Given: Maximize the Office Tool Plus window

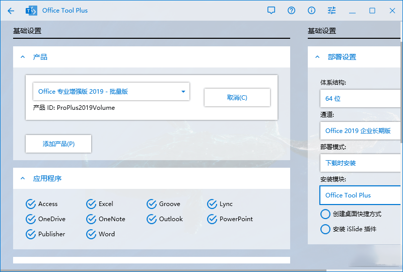Looking at the screenshot, I should [x=372, y=11].
